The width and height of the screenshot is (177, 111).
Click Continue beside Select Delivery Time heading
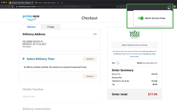coord(90,59)
